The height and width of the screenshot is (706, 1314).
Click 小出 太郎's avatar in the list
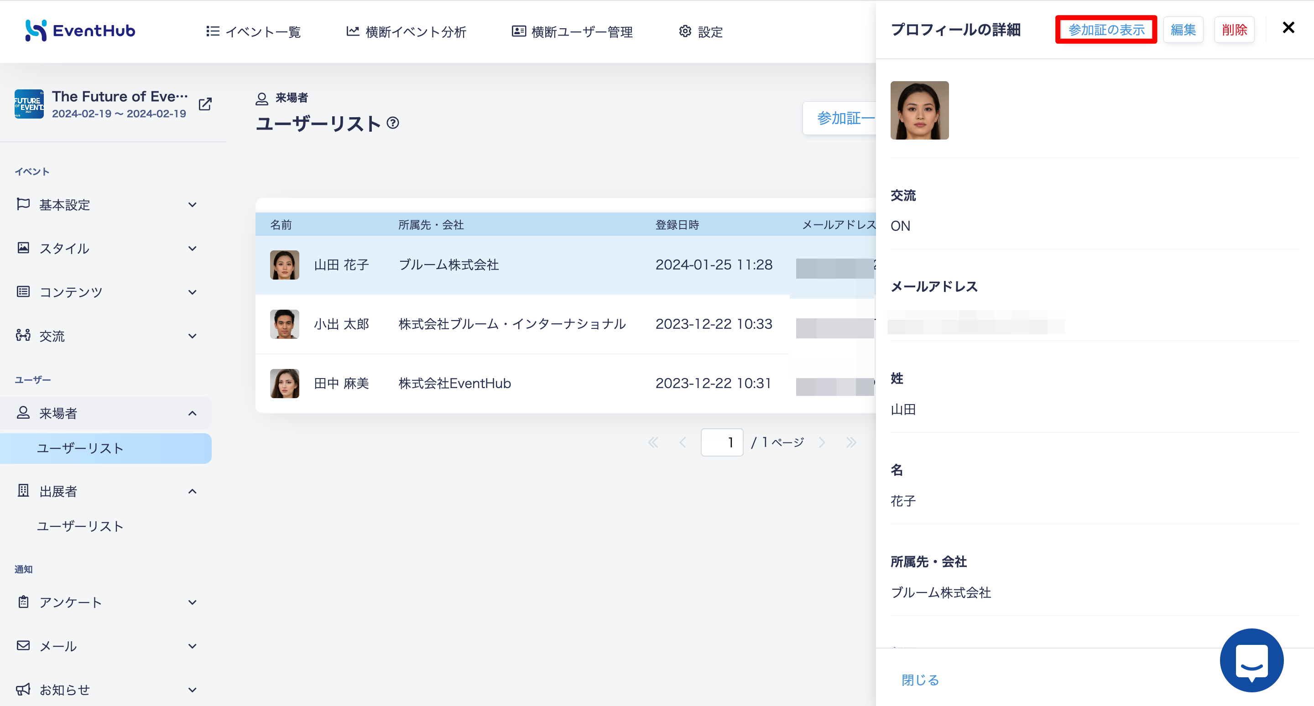pos(285,324)
